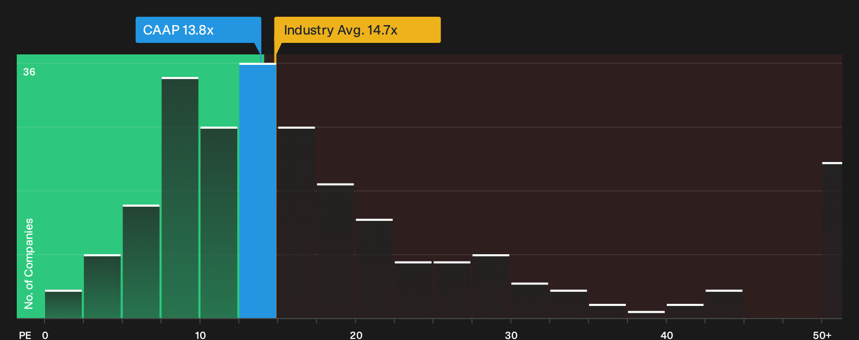Click the green bar starting at PE 10
The height and width of the screenshot is (340, 859).
tap(219, 222)
